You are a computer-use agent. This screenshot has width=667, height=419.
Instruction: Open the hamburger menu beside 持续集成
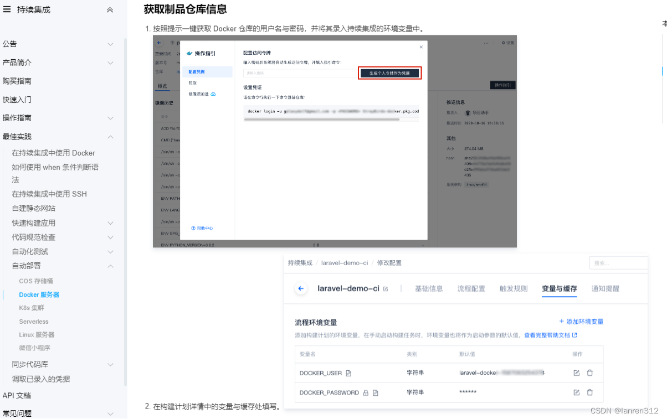[7, 9]
